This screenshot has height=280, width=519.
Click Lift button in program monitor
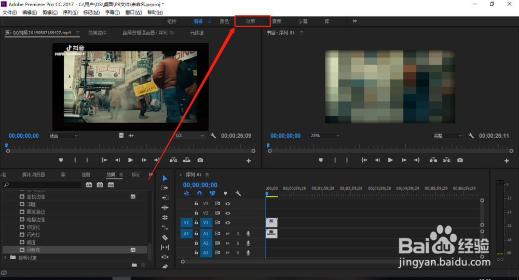433,160
